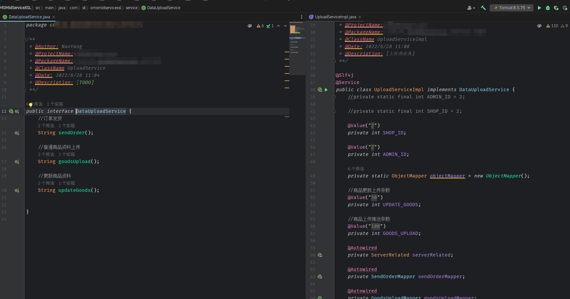Close the UploadServiceImpl.java tab
Image resolution: width=570 pixels, height=299 pixels.
pos(360,17)
